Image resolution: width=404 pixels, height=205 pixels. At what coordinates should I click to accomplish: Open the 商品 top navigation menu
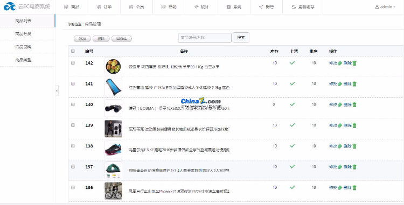72,7
